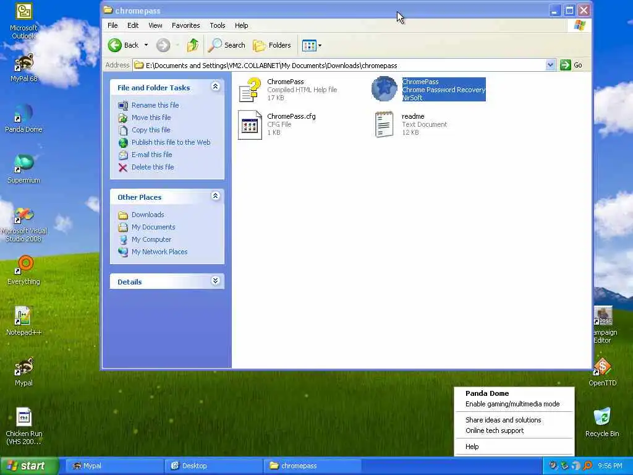
Task: Go to My Computer in Other Places
Action: point(151,239)
